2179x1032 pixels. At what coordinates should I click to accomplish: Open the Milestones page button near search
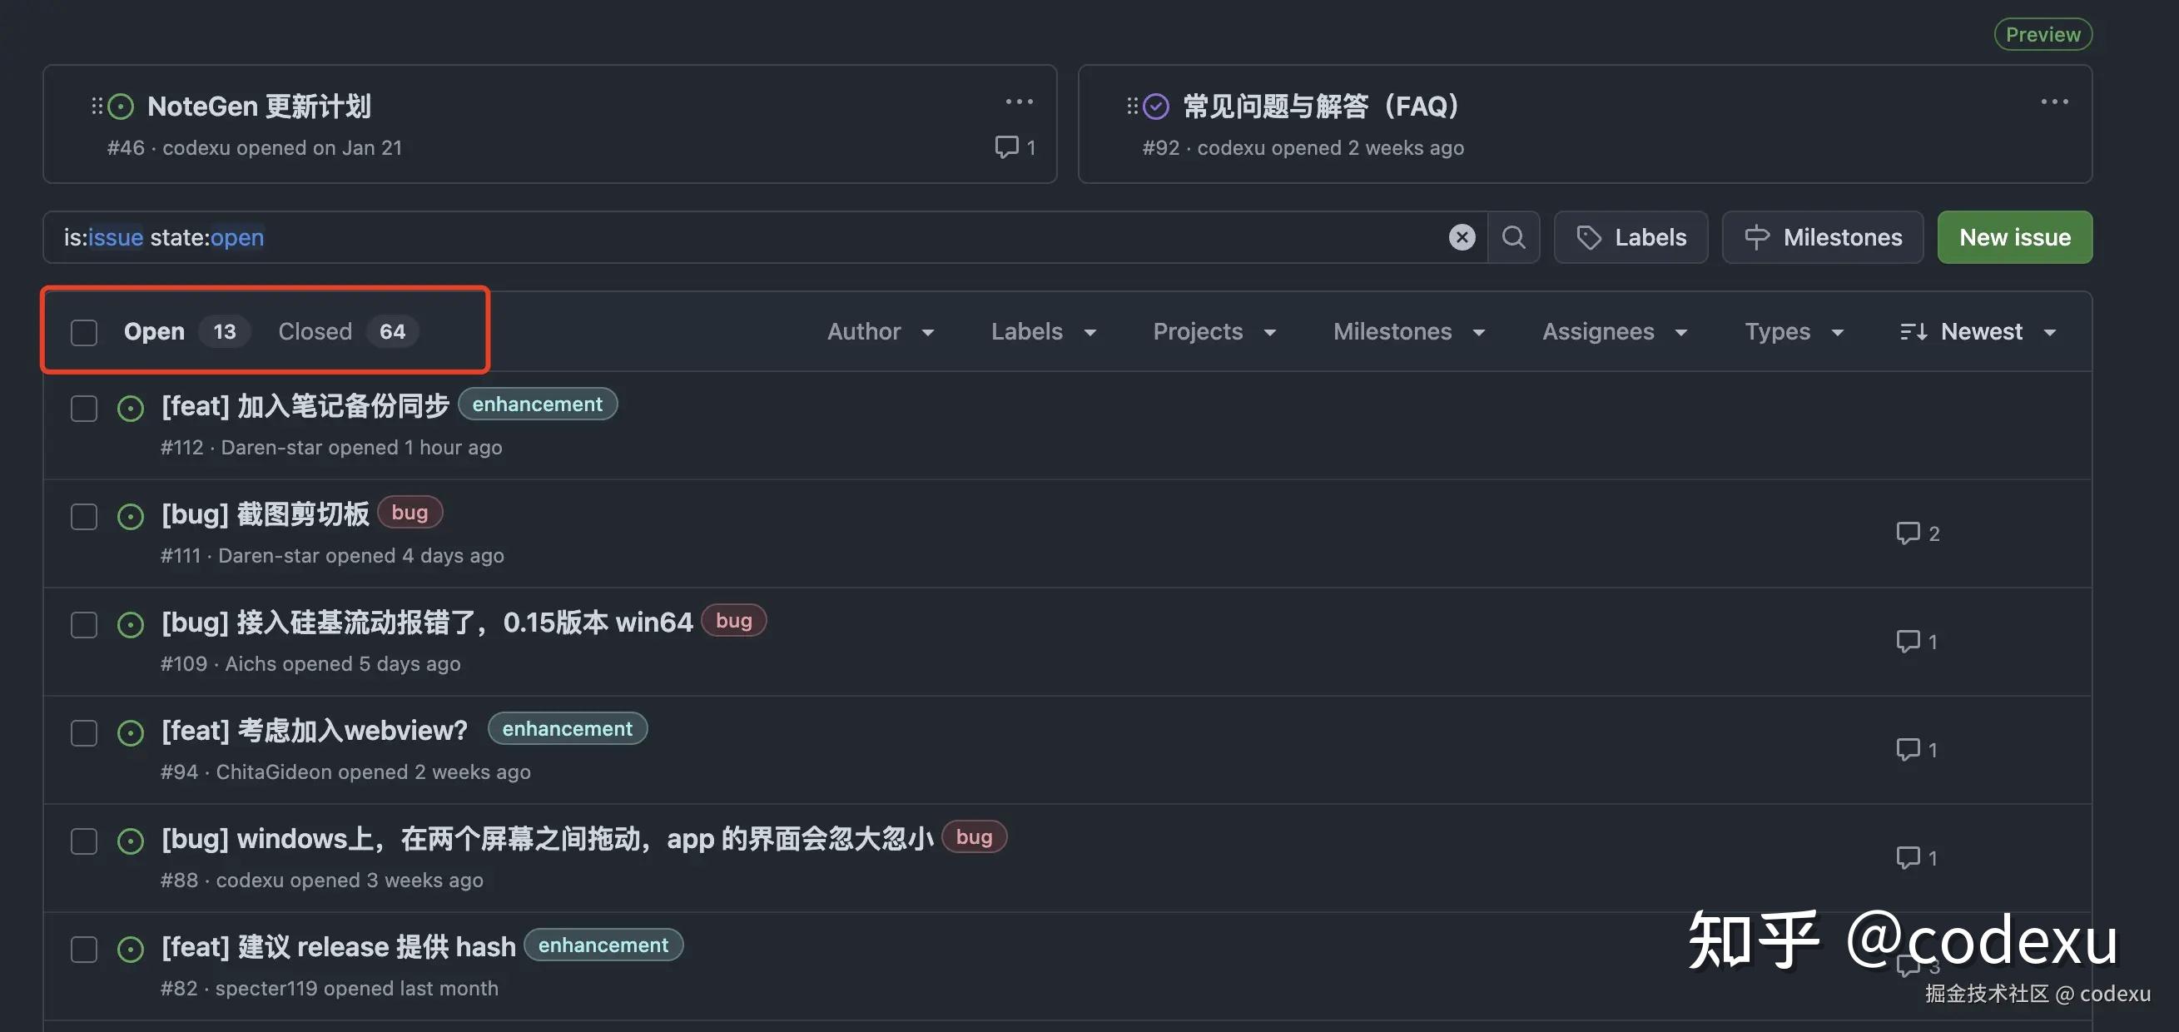tap(1823, 238)
